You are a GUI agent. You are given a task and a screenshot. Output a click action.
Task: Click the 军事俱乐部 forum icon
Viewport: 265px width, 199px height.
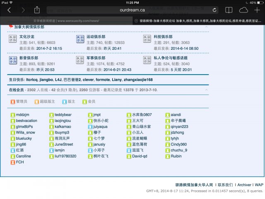coord(80,61)
